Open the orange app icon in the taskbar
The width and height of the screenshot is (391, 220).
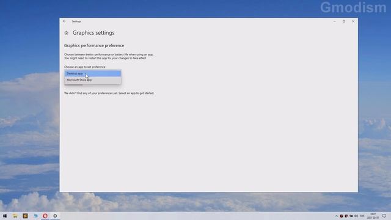click(25, 216)
